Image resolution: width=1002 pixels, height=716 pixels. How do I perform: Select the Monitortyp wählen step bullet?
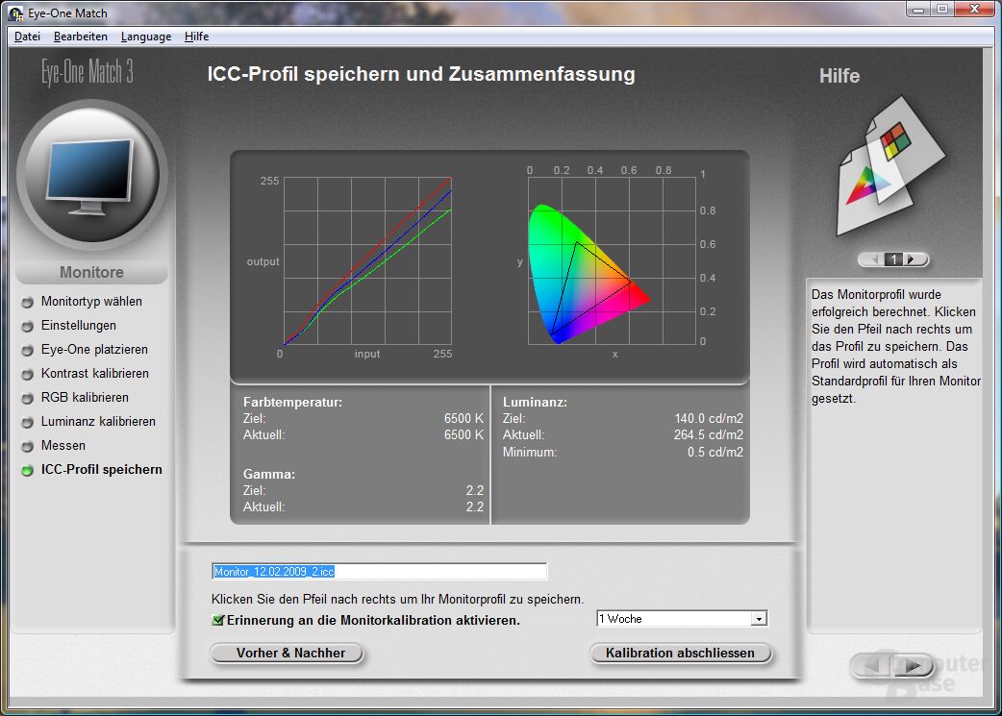(28, 302)
